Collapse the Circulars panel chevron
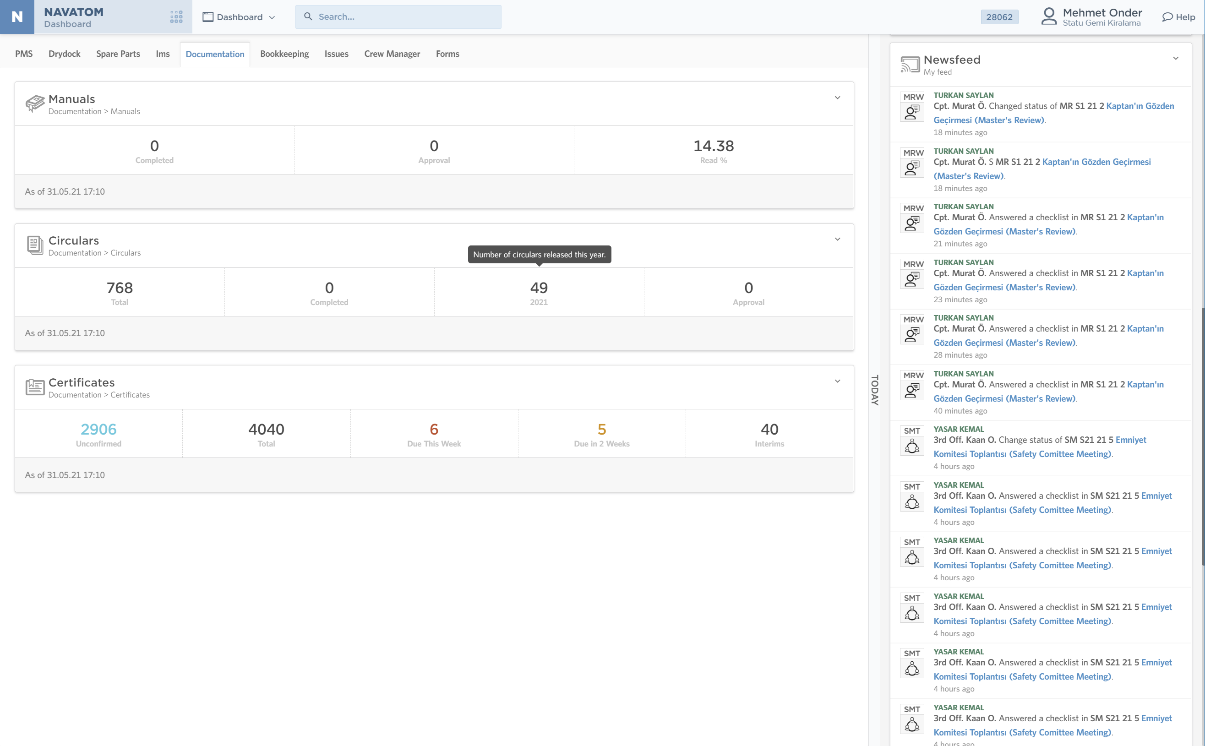The width and height of the screenshot is (1205, 746). (x=837, y=240)
